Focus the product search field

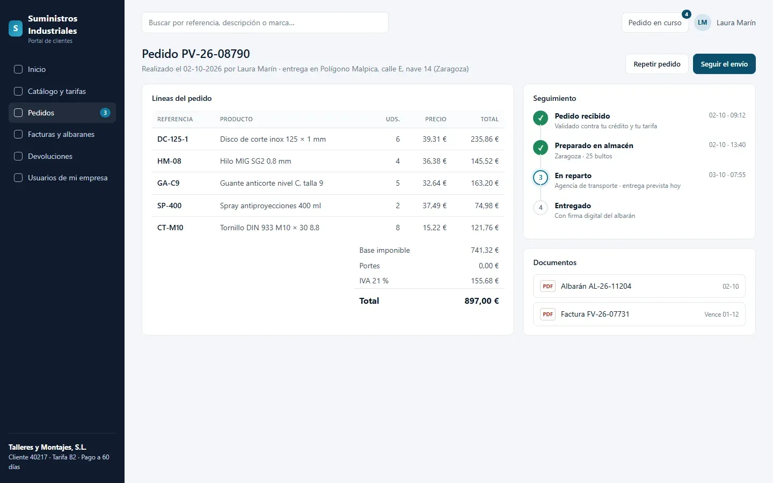point(265,23)
